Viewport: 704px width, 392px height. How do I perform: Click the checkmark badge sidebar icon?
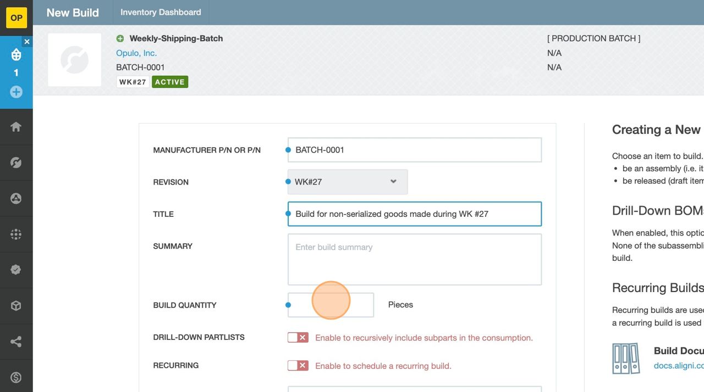tap(16, 270)
